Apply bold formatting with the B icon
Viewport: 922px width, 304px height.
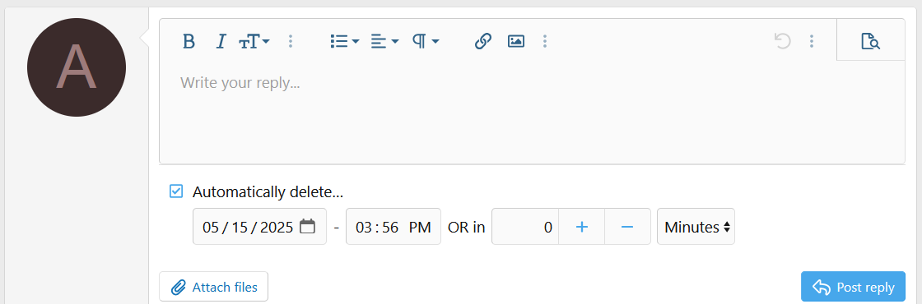click(x=189, y=41)
